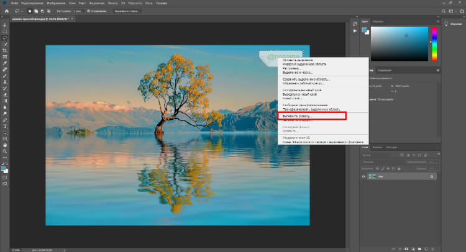Image resolution: width=466 pixels, height=252 pixels.
Task: Select the Rectangle shape tool
Action: coord(5,139)
